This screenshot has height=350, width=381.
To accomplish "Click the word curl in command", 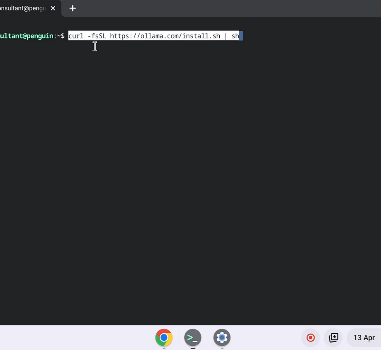I will click(x=76, y=36).
